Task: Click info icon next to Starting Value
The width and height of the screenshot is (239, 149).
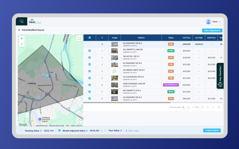Action: pyautogui.click(x=41, y=131)
